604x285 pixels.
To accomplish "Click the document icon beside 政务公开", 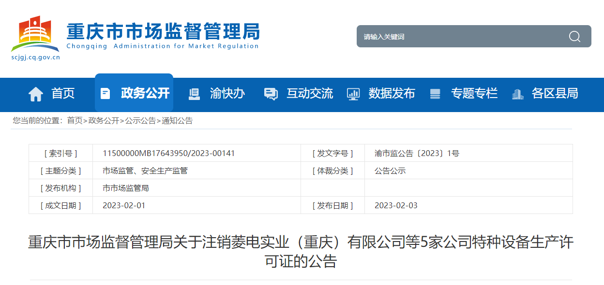I will 105,93.
